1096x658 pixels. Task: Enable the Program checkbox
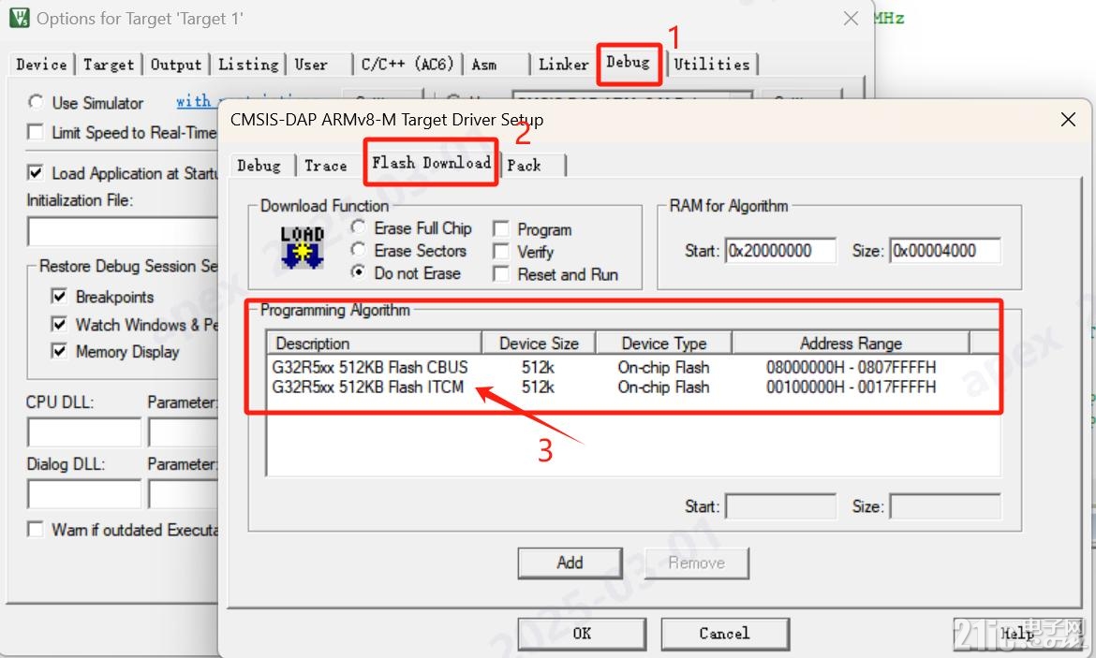pyautogui.click(x=500, y=229)
